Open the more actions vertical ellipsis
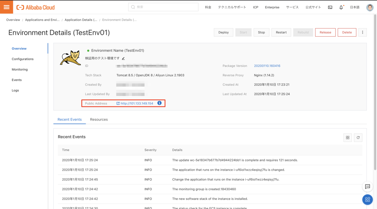This screenshot has height=209, width=377. (363, 32)
